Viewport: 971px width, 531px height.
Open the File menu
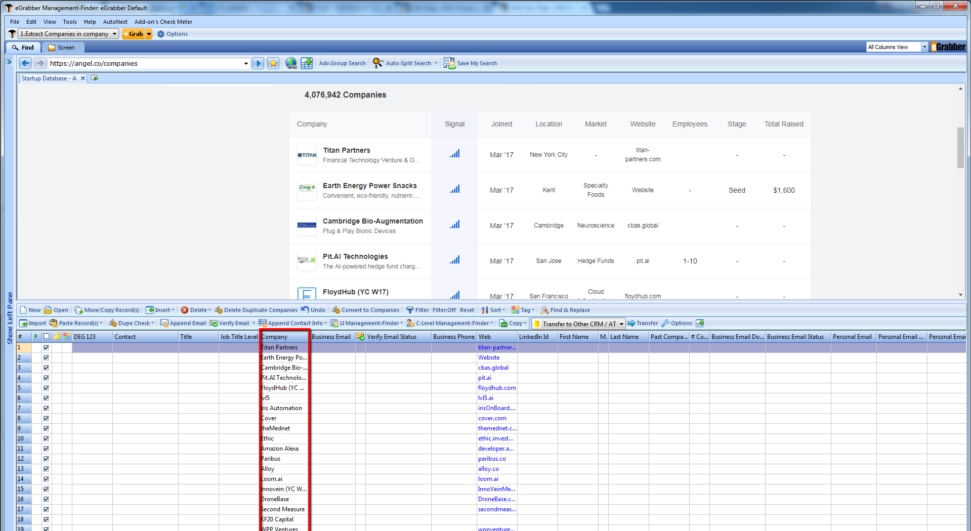[15, 22]
